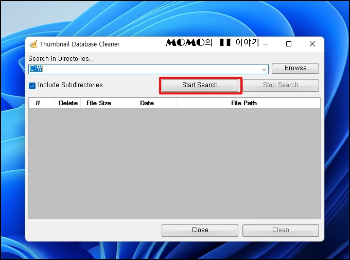Maximize the Thumbnail Database Cleaner window

[289, 44]
